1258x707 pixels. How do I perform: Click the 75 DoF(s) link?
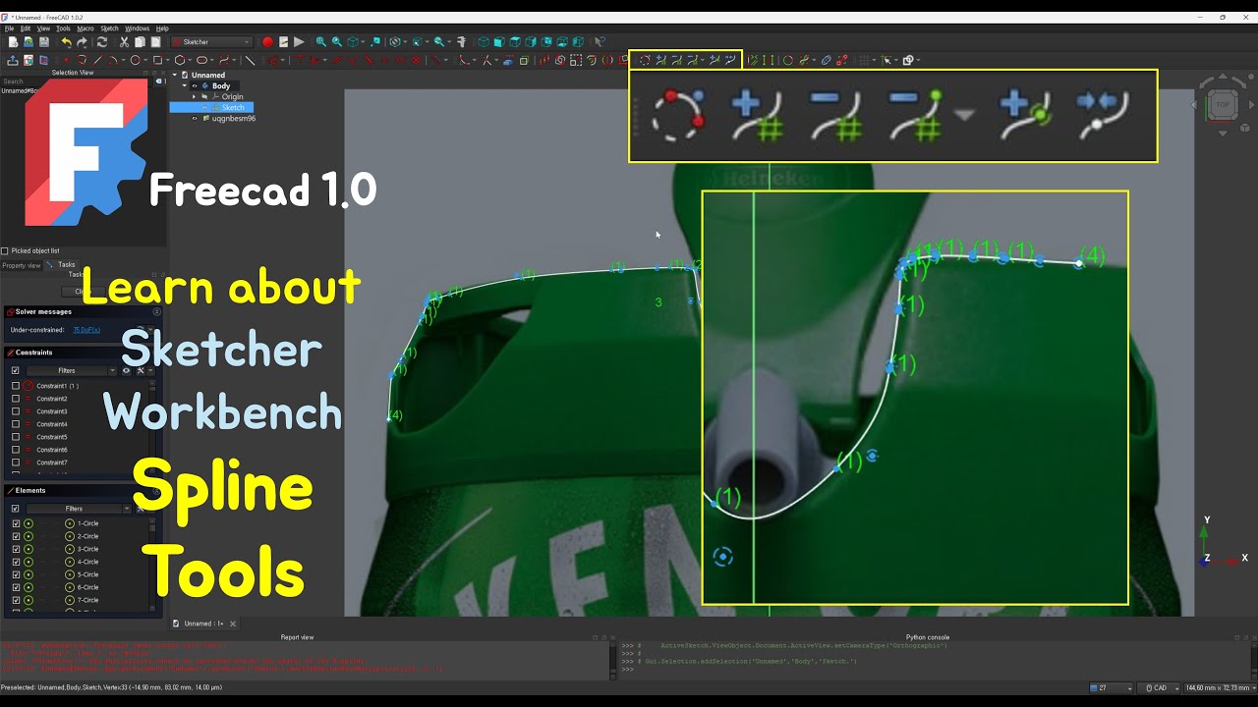86,330
